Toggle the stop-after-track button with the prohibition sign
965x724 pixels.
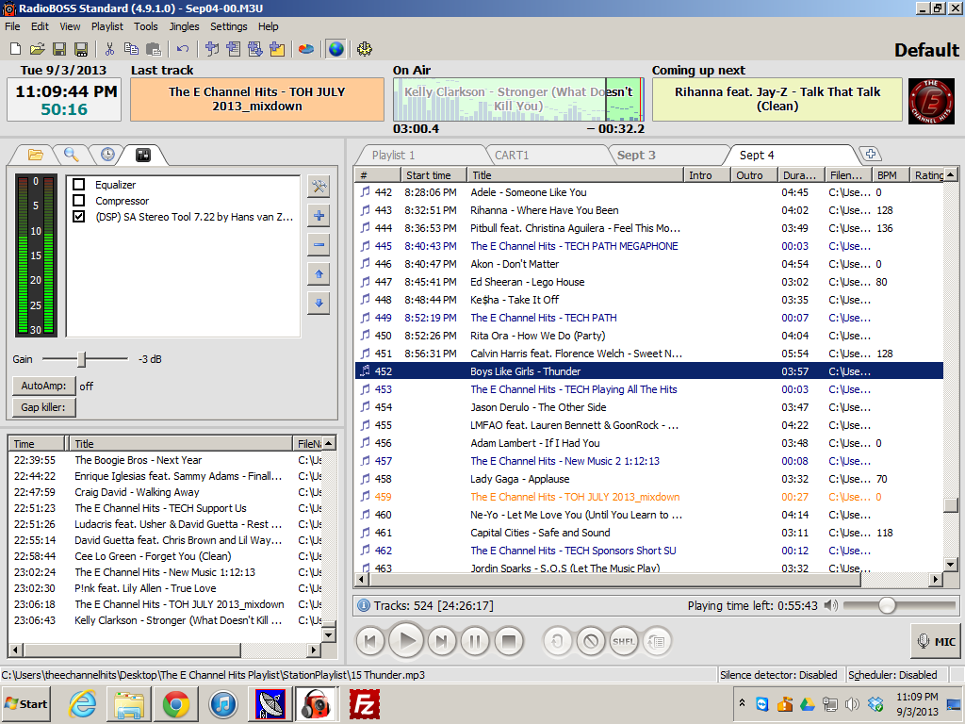click(x=591, y=641)
